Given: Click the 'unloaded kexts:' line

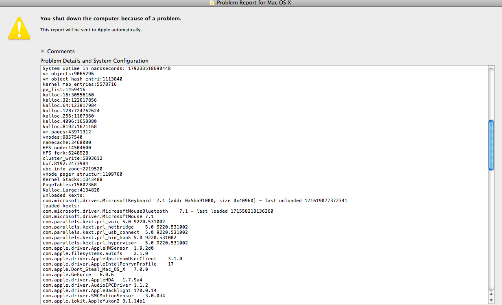Looking at the screenshot, I should coord(64,195).
